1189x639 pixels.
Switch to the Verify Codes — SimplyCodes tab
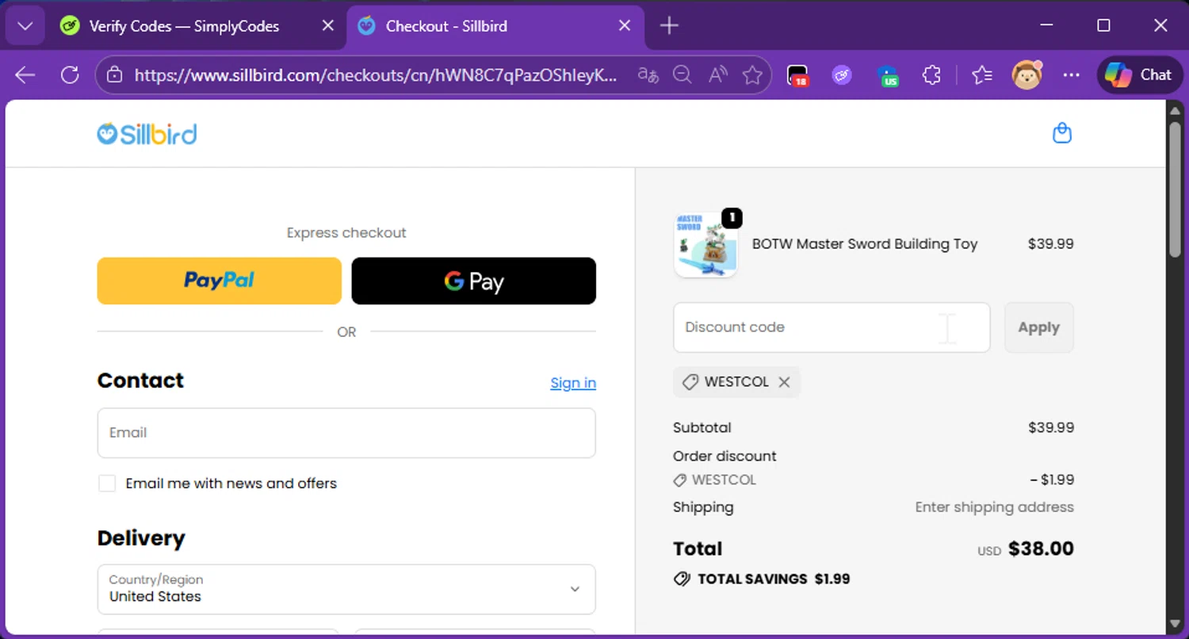(183, 26)
